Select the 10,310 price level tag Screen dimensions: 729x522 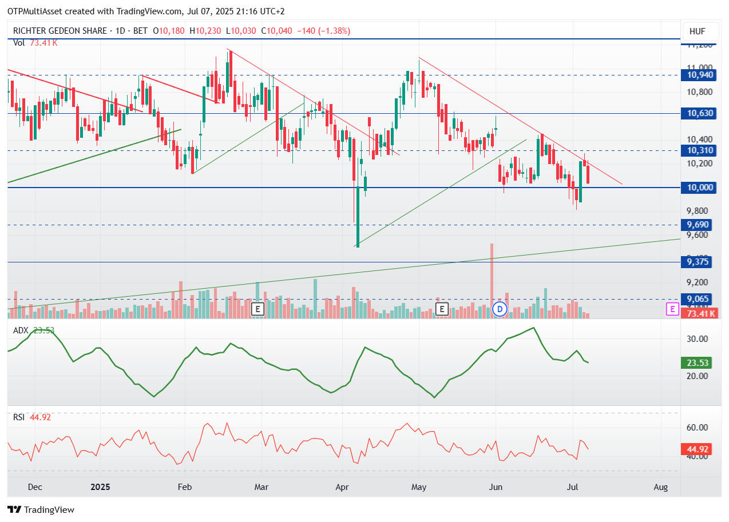(699, 150)
